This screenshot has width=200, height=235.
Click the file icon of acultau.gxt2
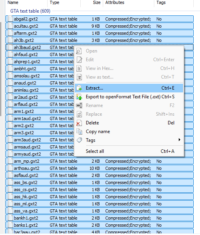pyautogui.click(x=10, y=26)
